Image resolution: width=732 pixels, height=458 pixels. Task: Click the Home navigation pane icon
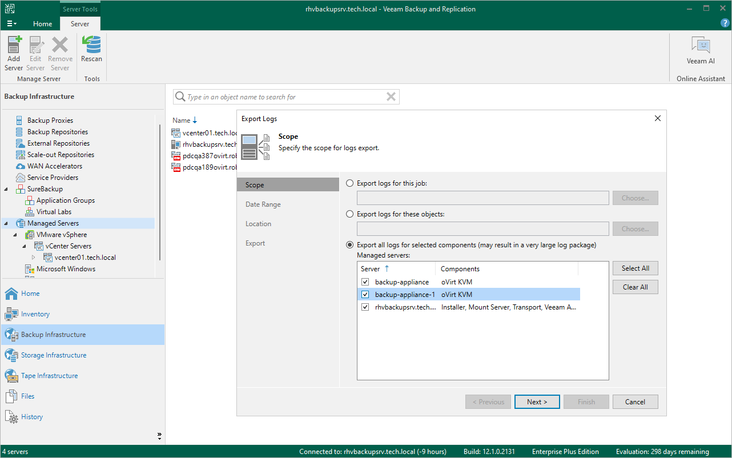11,294
